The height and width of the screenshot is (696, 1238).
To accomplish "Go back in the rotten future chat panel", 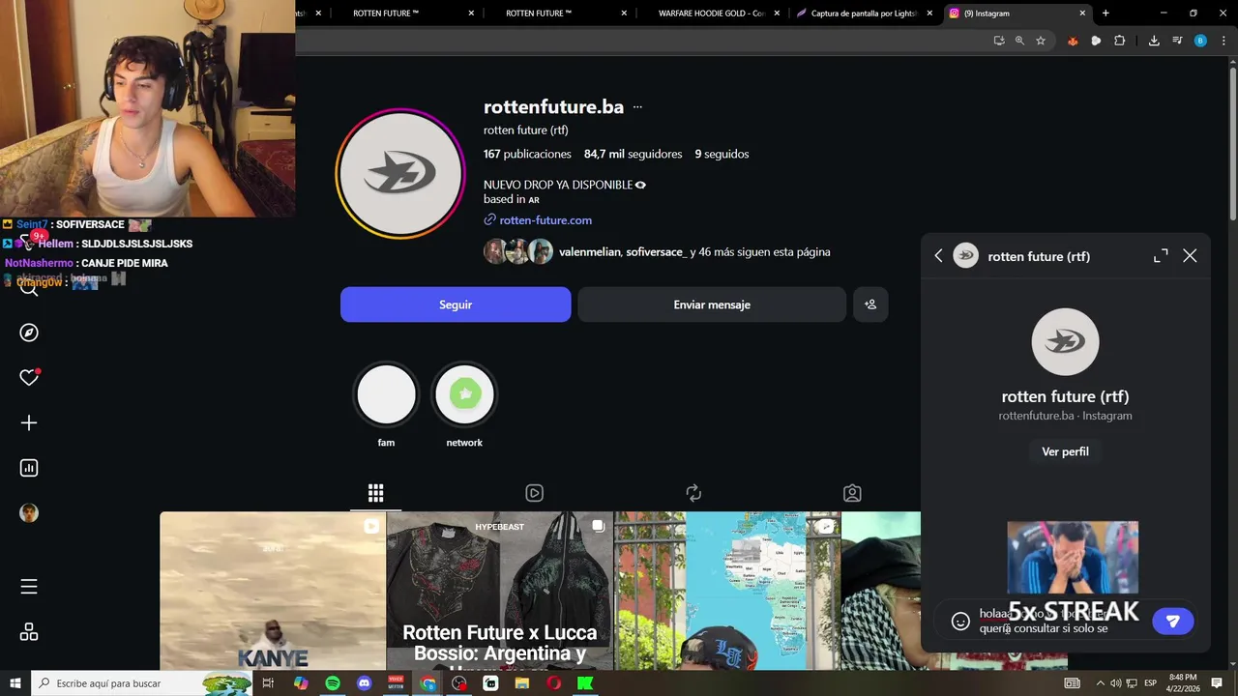I will pyautogui.click(x=938, y=256).
